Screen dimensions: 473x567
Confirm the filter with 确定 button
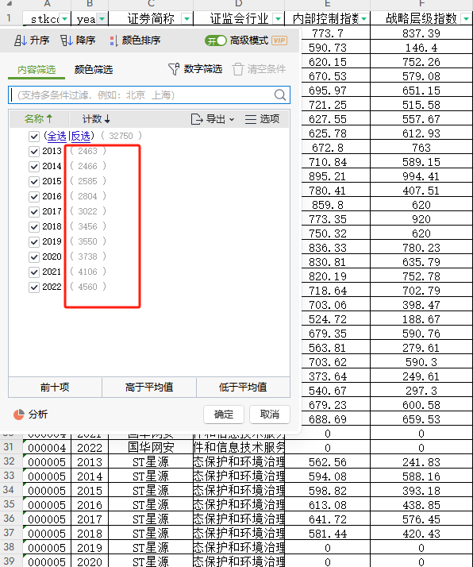coord(224,415)
